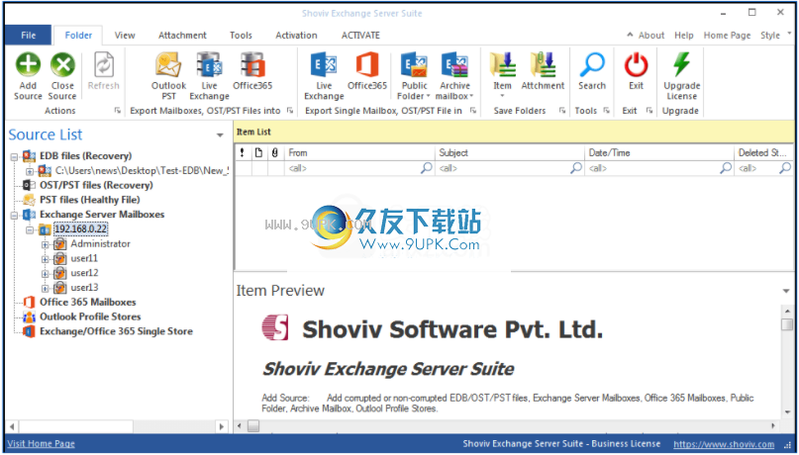Select Exchange/Office 365 Single Store node

point(116,331)
